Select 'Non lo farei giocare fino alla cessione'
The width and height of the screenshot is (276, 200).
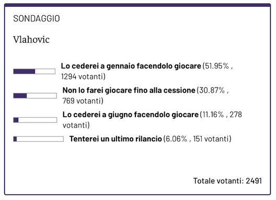[129, 90]
